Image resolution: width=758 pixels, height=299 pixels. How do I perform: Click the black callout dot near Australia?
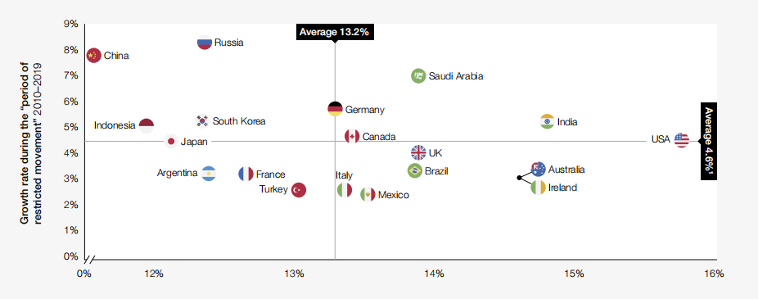(x=519, y=178)
